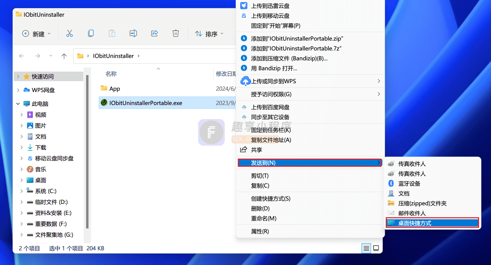Click the Rename icon in Explorer toolbar
The width and height of the screenshot is (491, 265).
click(133, 33)
